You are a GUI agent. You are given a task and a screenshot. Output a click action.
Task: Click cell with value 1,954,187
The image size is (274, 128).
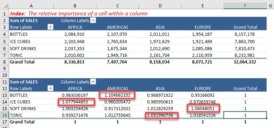point(202,34)
